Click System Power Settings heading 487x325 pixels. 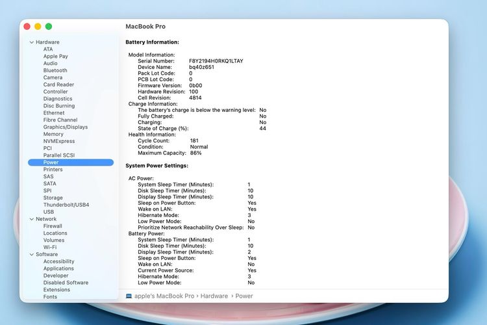157,166
